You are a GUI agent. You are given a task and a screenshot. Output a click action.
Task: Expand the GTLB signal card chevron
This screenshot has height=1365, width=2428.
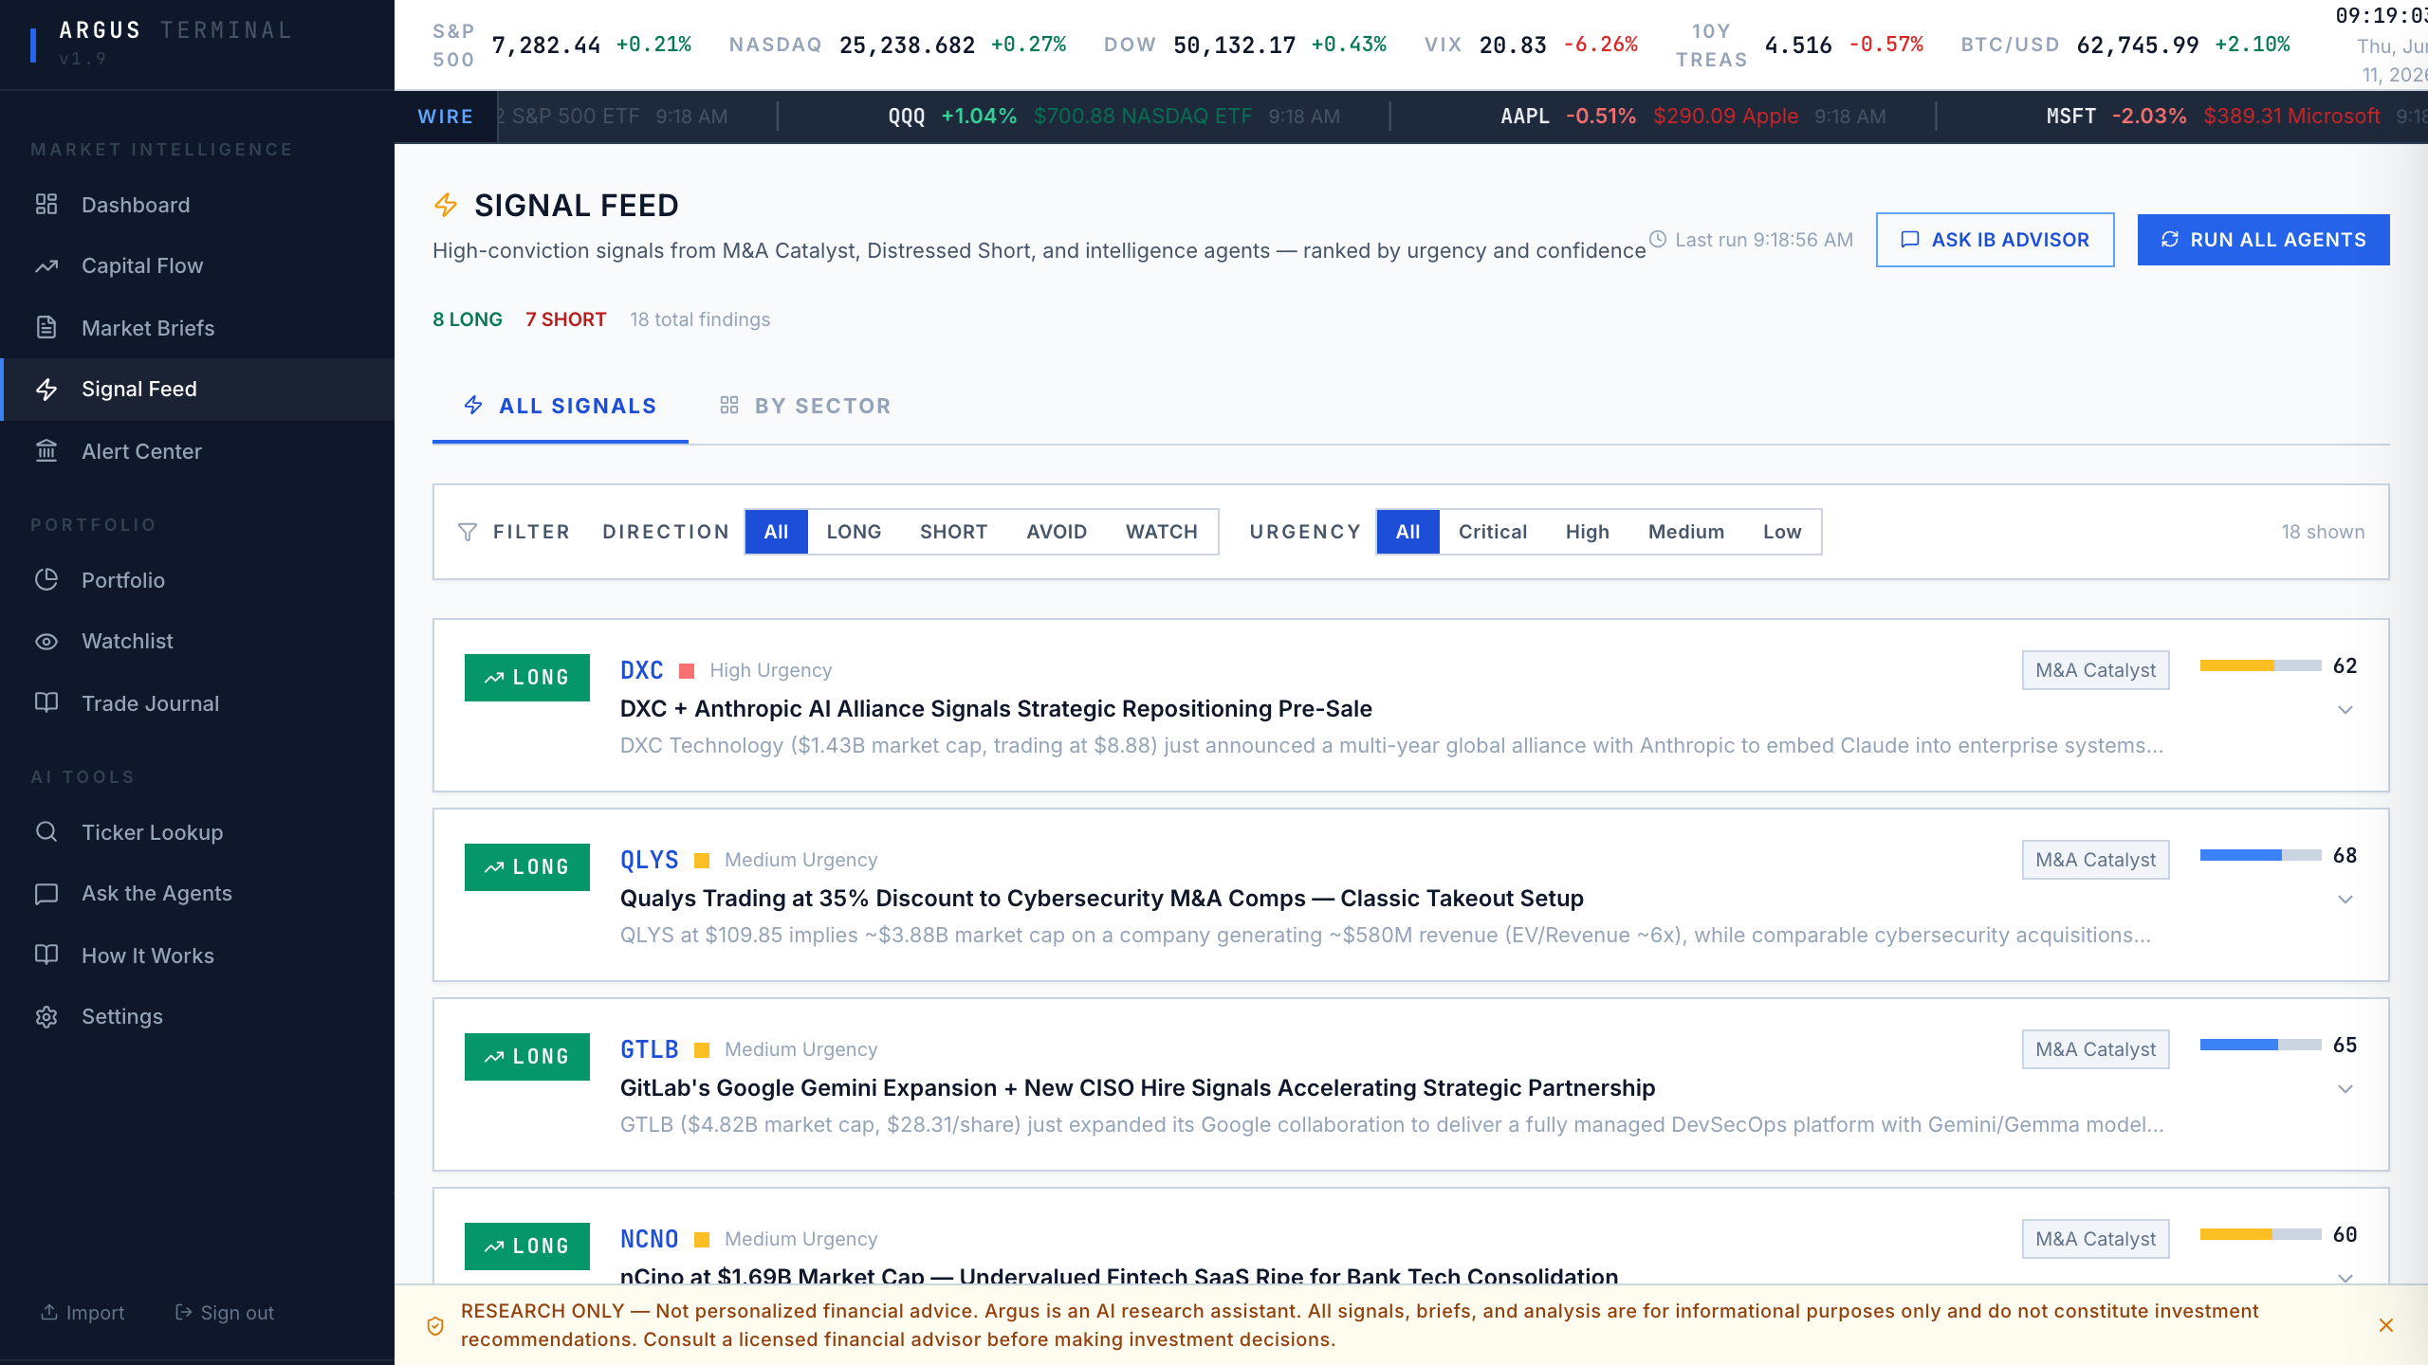pos(2345,1089)
